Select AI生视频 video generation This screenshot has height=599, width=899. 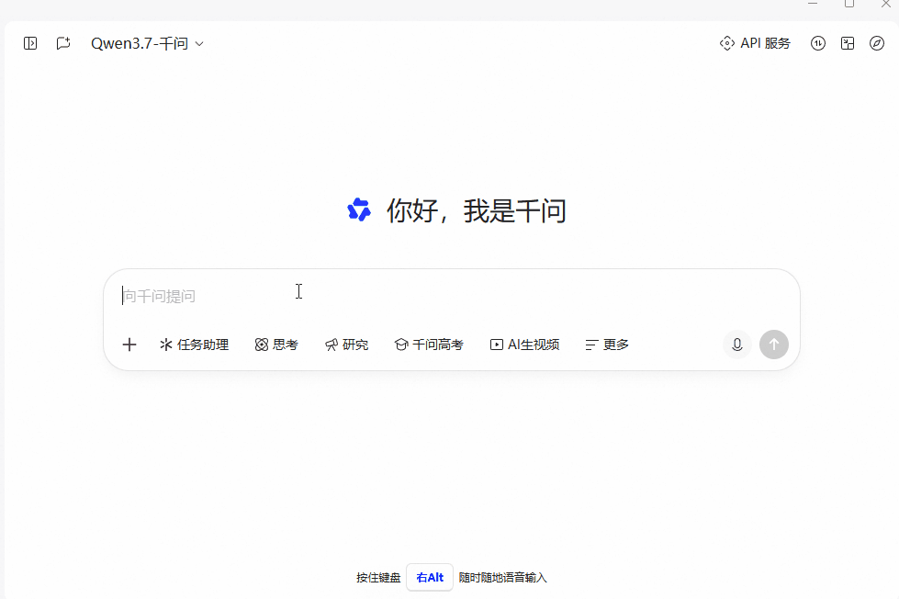pos(524,345)
